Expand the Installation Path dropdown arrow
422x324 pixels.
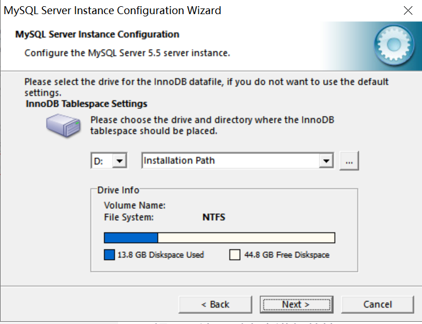(x=326, y=161)
